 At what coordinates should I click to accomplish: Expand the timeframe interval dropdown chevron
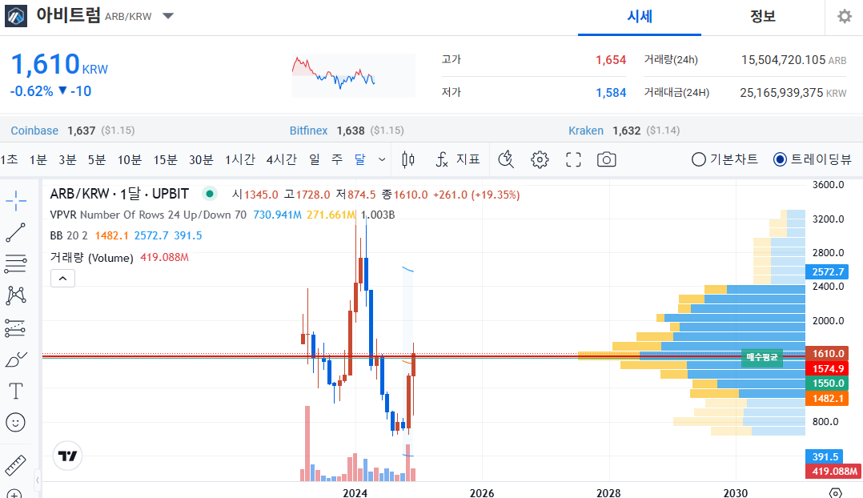pyautogui.click(x=382, y=160)
